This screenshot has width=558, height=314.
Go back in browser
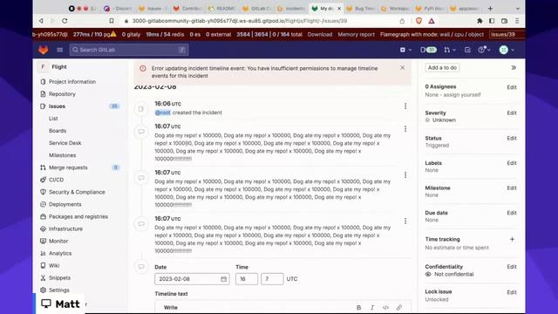41,21
